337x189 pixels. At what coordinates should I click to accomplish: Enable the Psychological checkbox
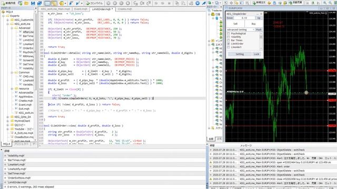[x=229, y=34]
